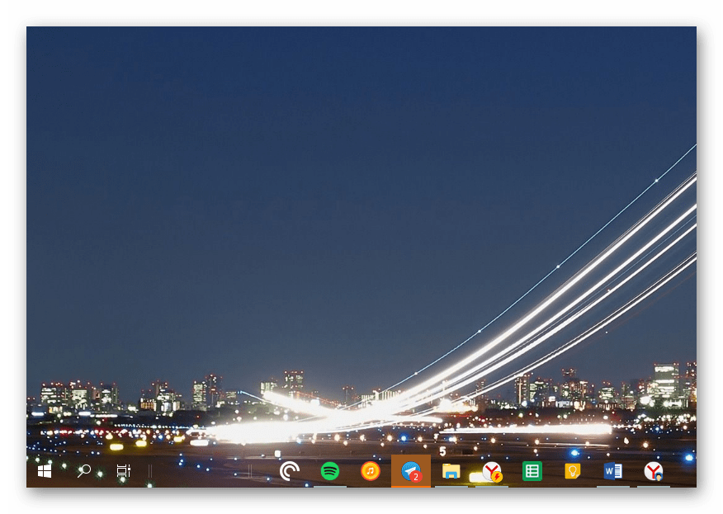The width and height of the screenshot is (723, 514).
Task: Open the taskbar search magnifier
Action: point(84,471)
